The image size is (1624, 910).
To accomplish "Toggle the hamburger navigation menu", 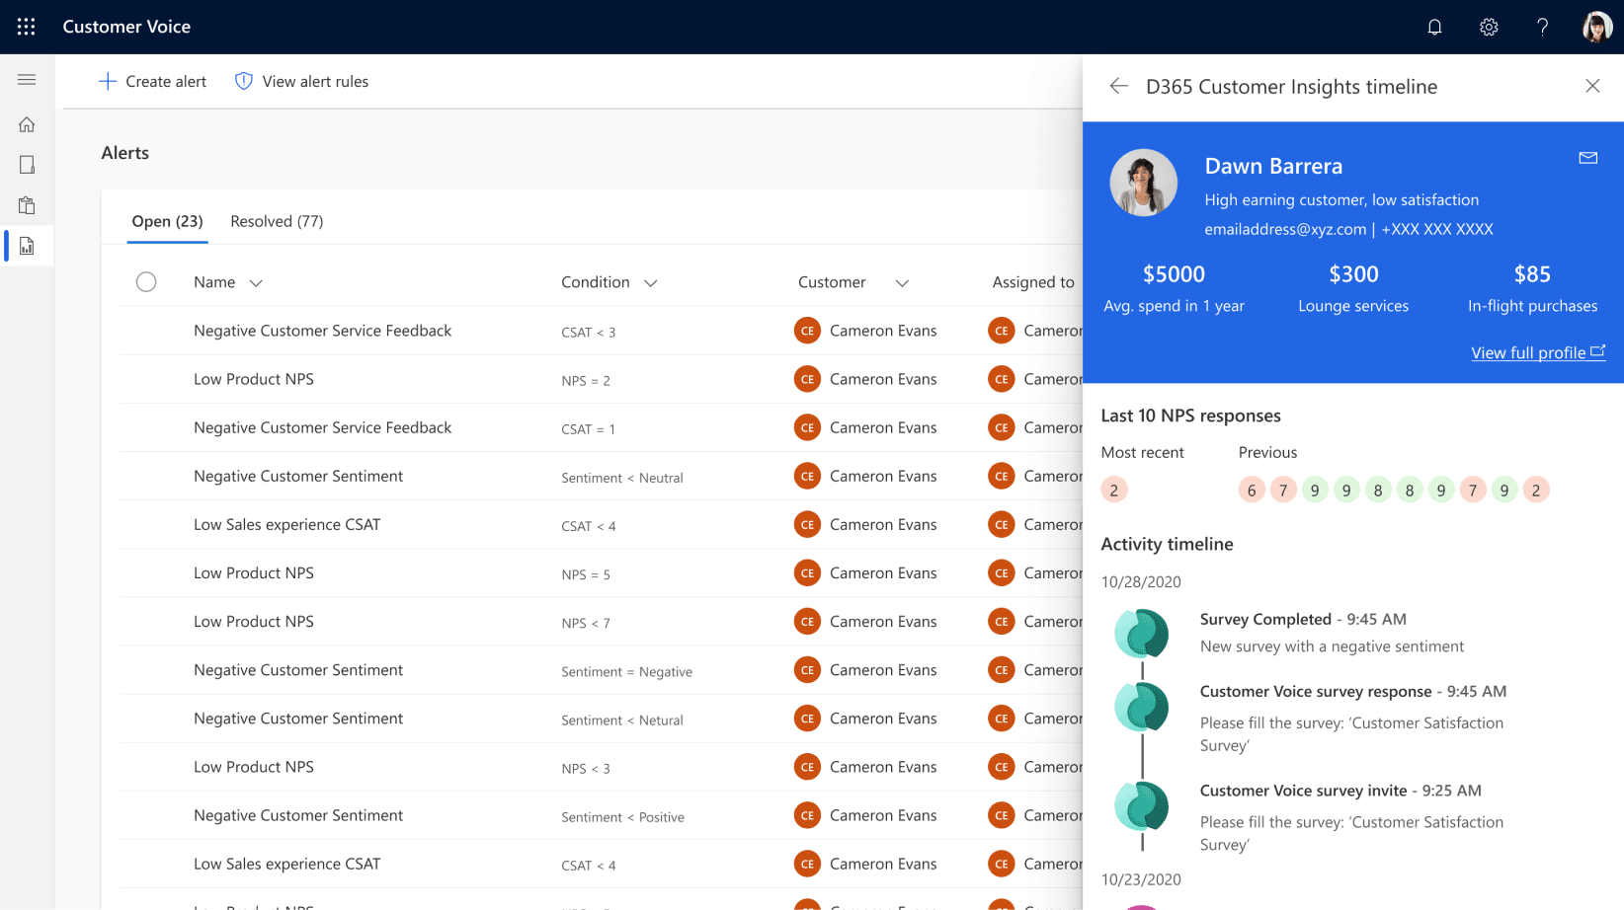I will coord(27,80).
